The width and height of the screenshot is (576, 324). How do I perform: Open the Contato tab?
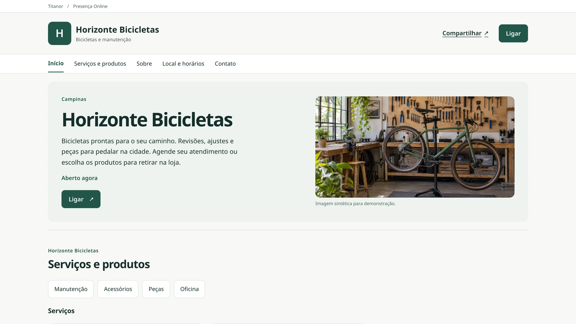[225, 64]
